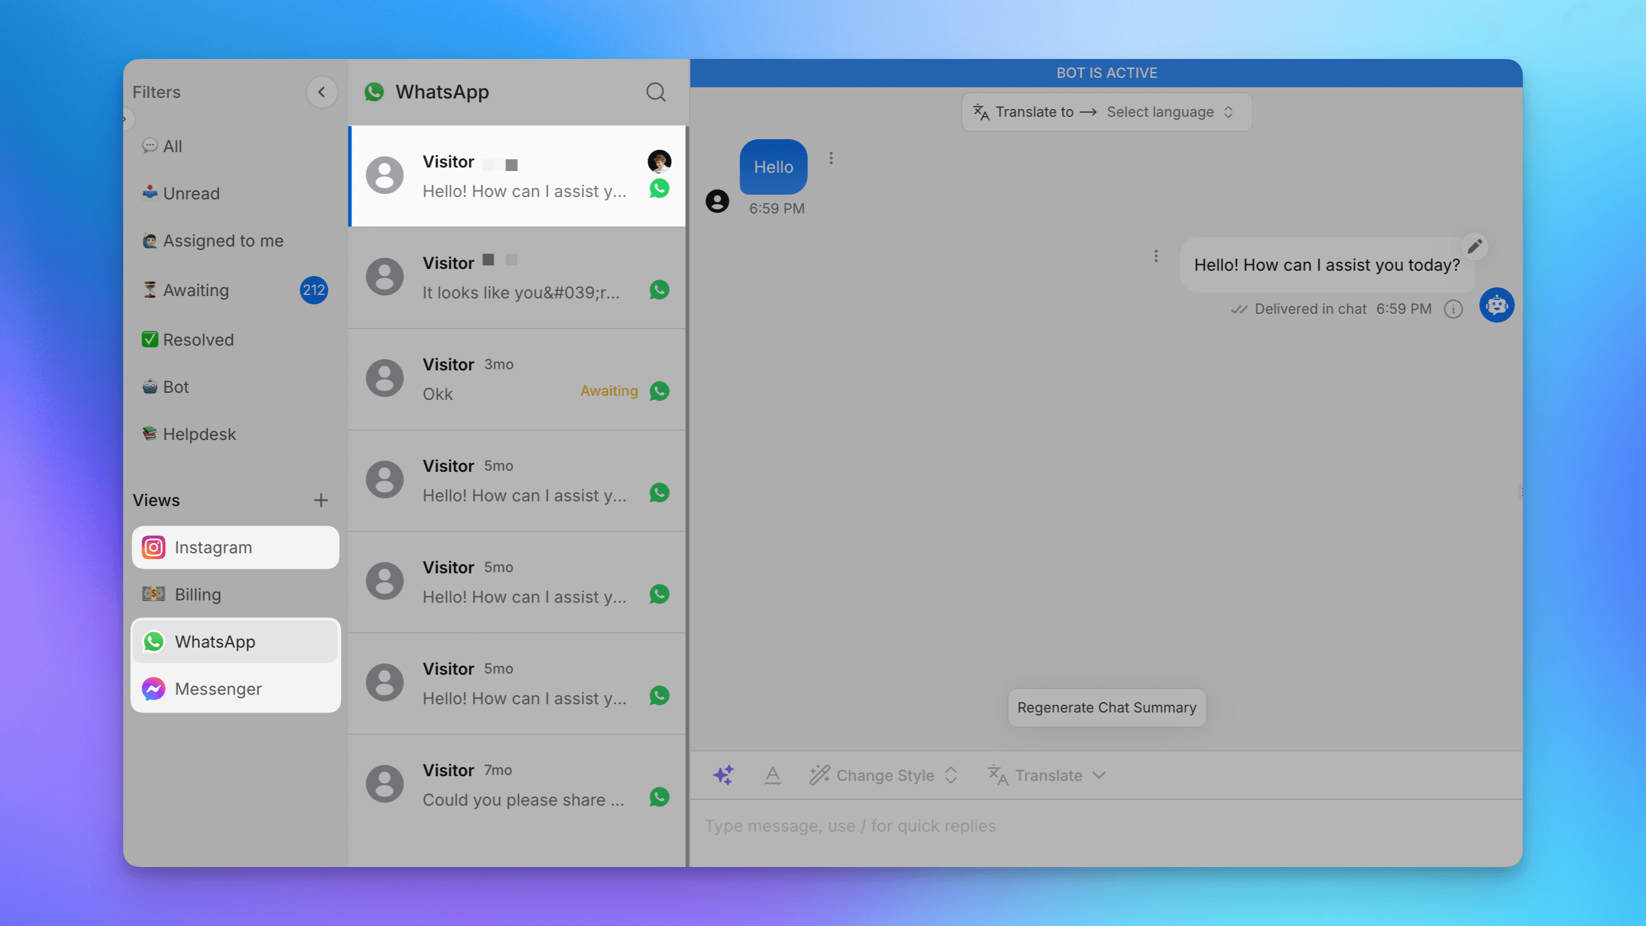Image resolution: width=1646 pixels, height=926 pixels.
Task: Add a new view with the plus icon
Action: (321, 500)
